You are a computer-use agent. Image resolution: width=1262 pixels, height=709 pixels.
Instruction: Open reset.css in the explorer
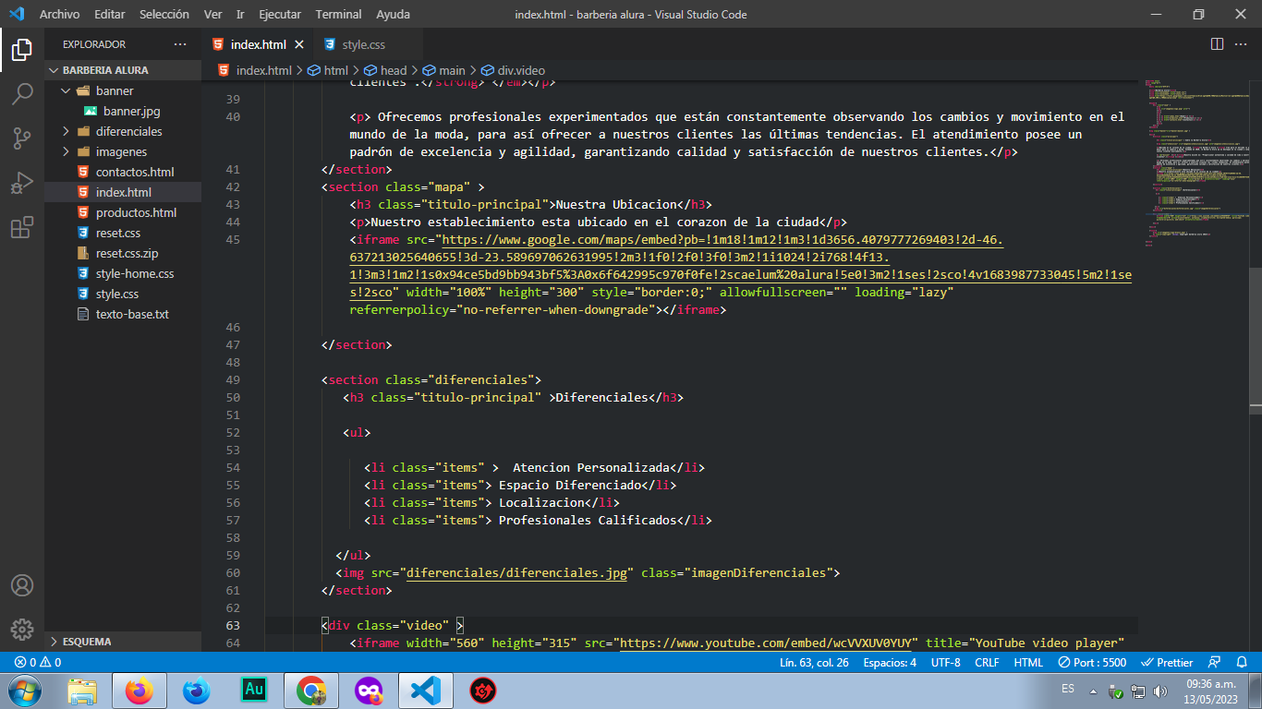[123, 233]
